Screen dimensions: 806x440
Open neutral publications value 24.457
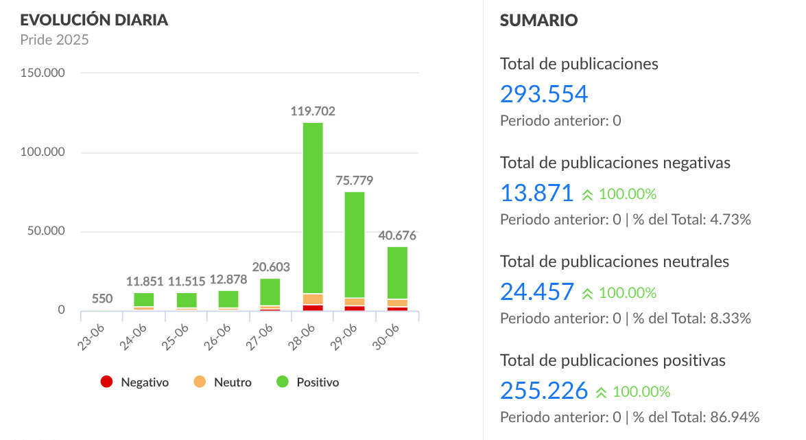pyautogui.click(x=536, y=292)
